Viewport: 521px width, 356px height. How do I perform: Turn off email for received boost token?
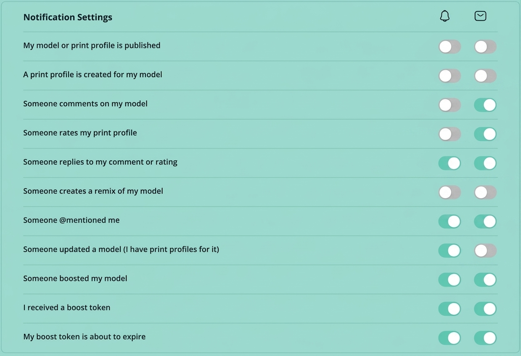(485, 309)
